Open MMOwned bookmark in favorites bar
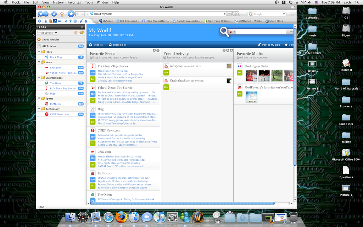363x227 pixels. (248, 21)
